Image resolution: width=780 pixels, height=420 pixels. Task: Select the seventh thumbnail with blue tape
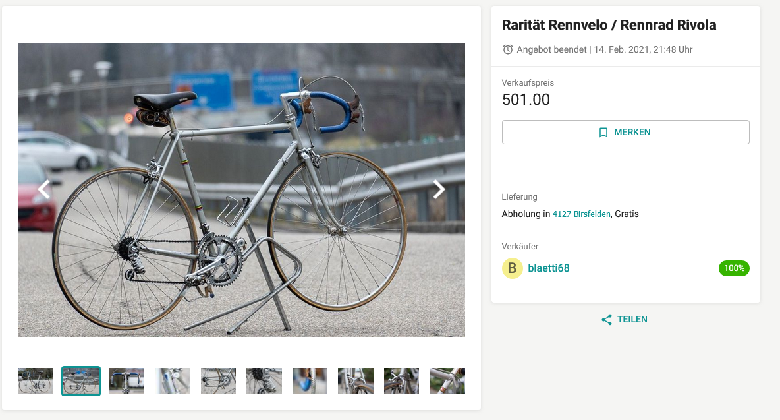(x=310, y=381)
